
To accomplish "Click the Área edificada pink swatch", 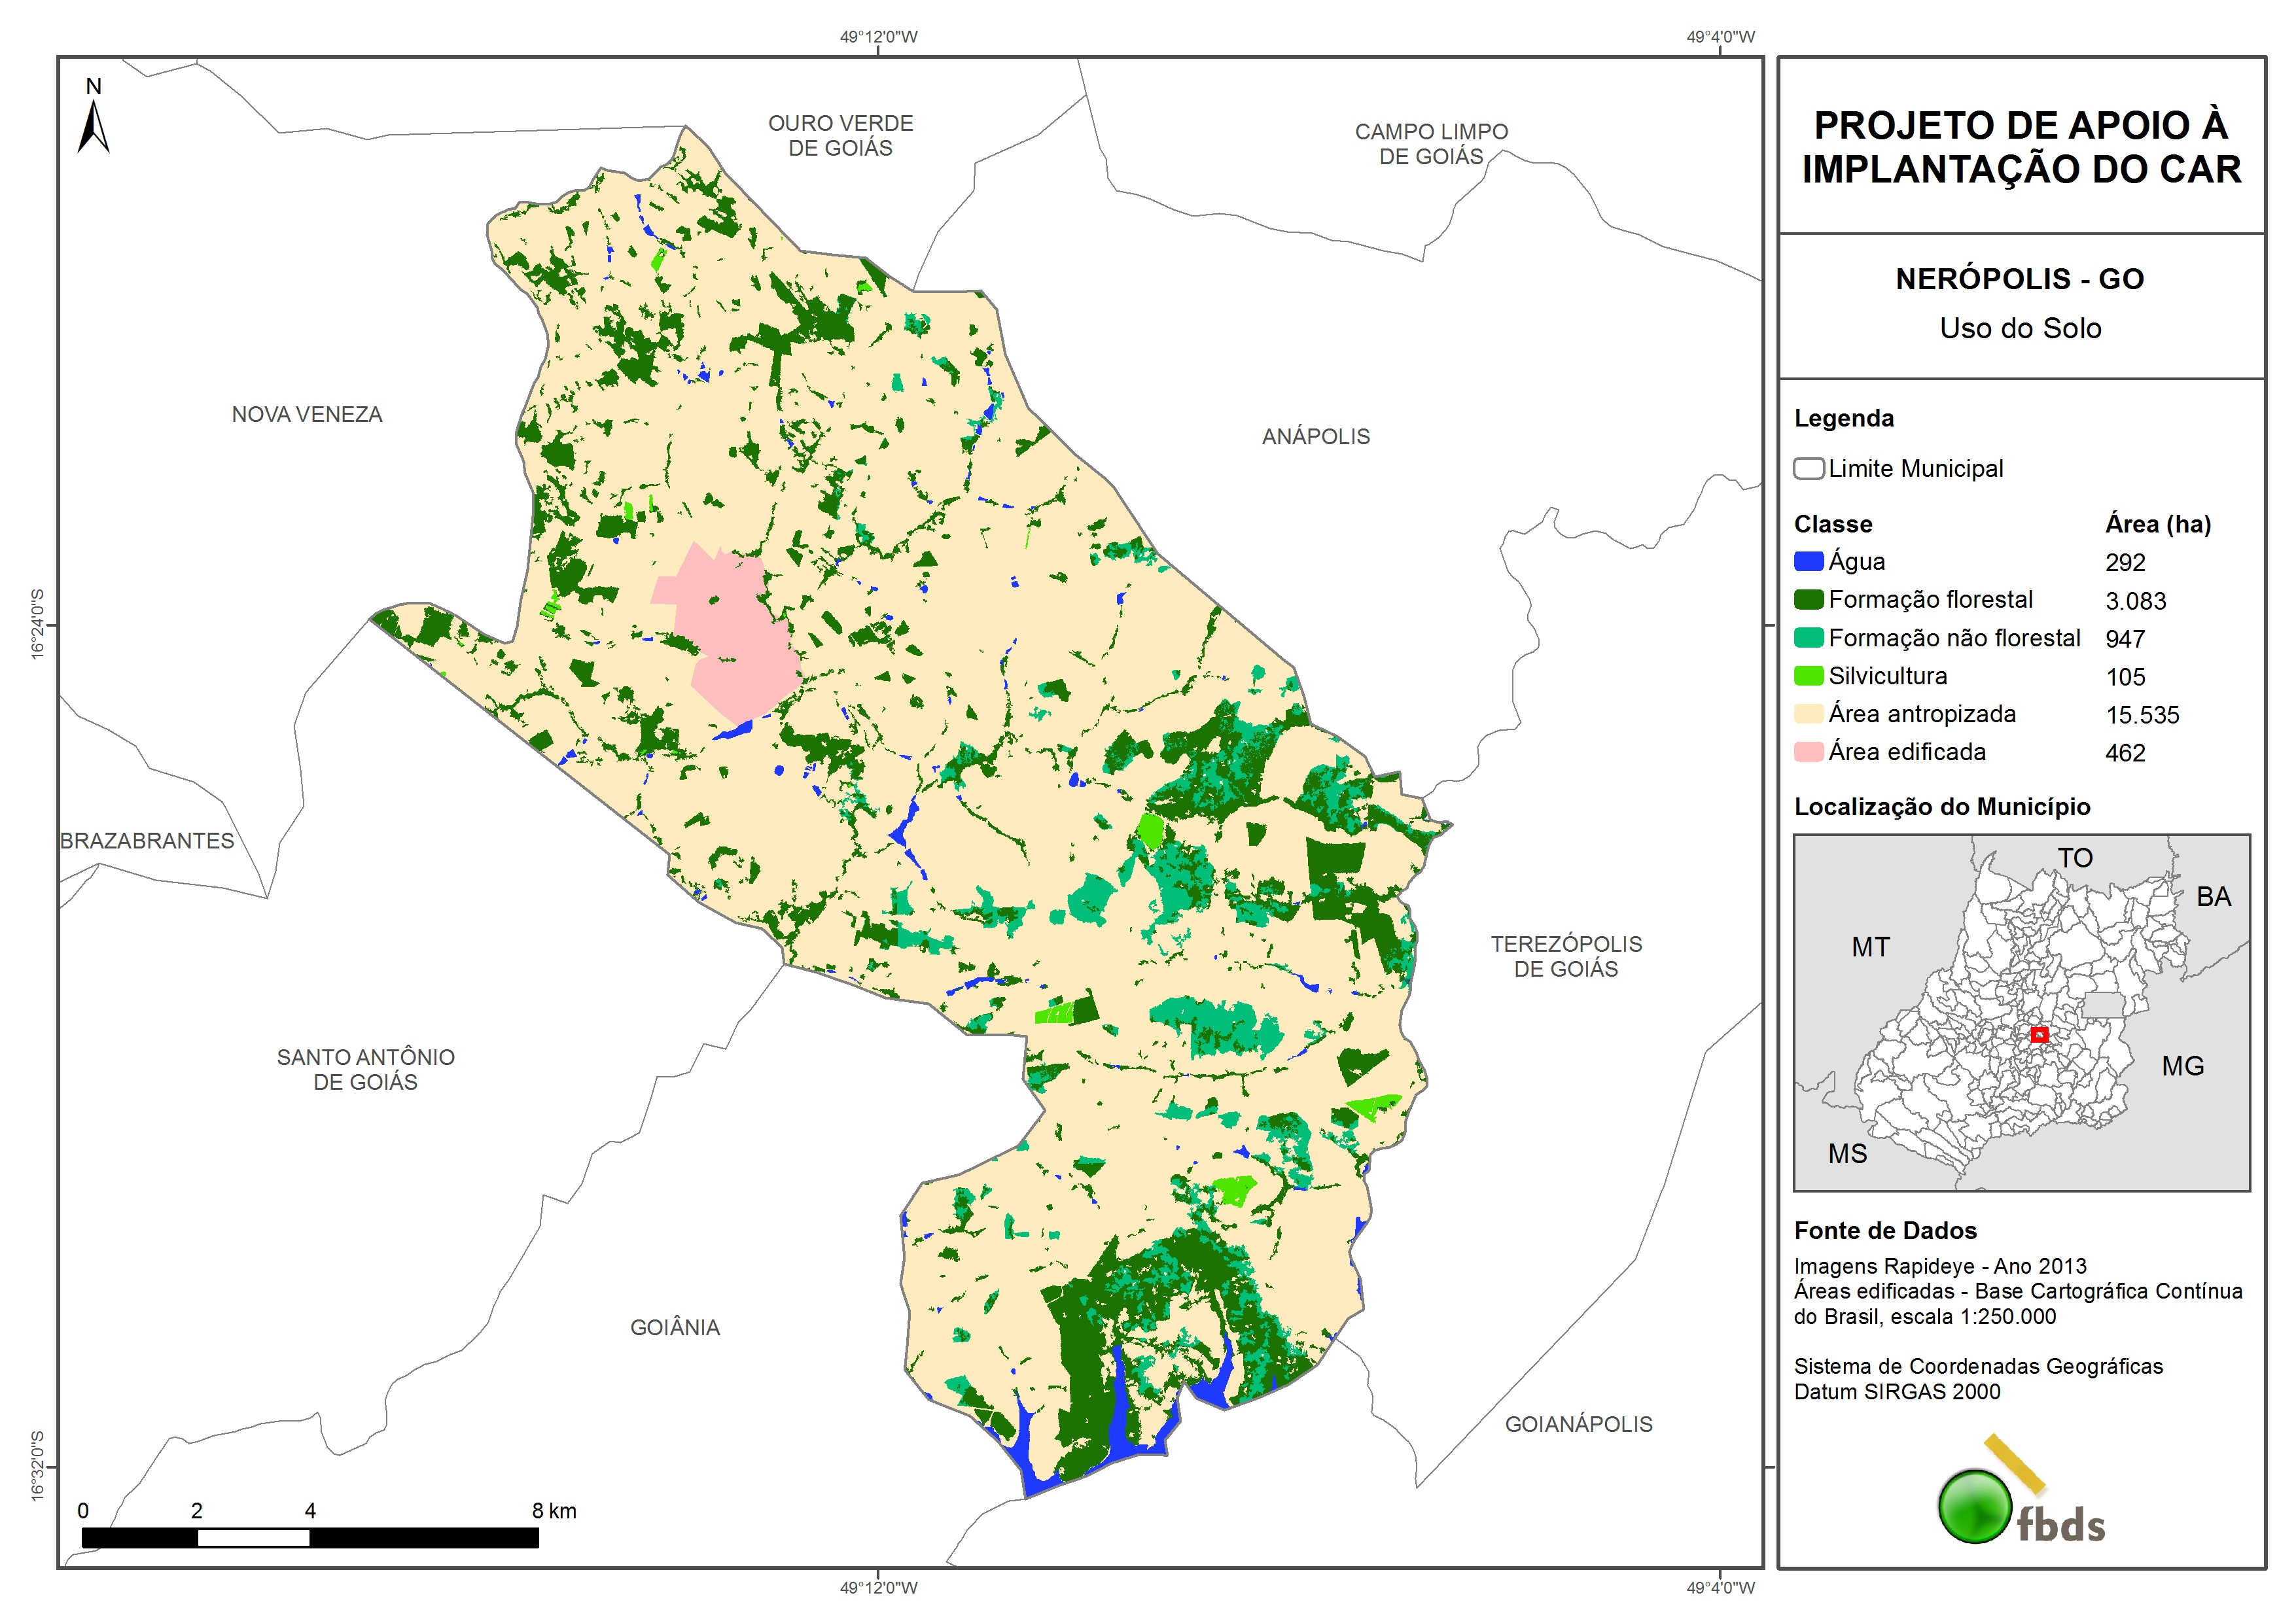I will point(1808,752).
